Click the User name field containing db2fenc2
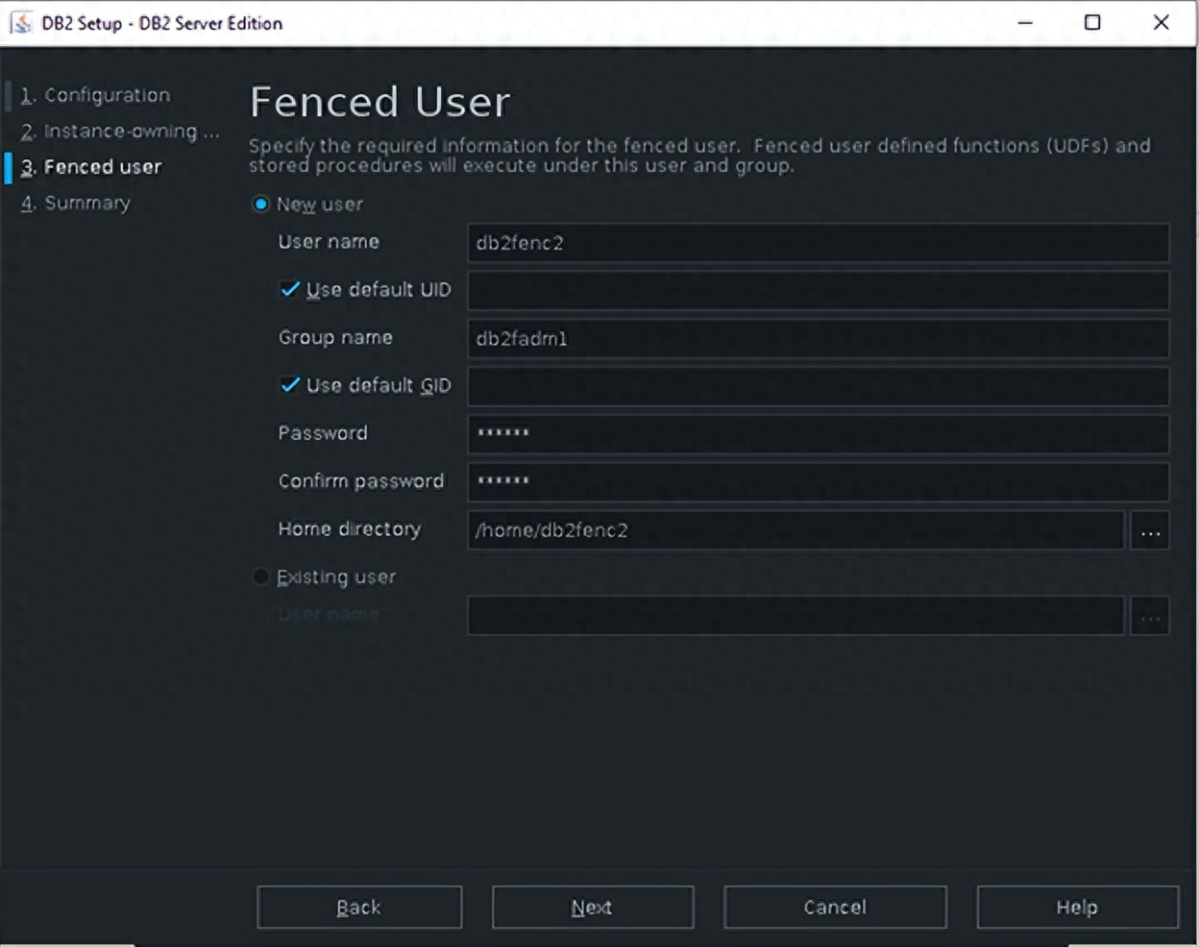Screen dimensions: 1199x947 (817, 243)
